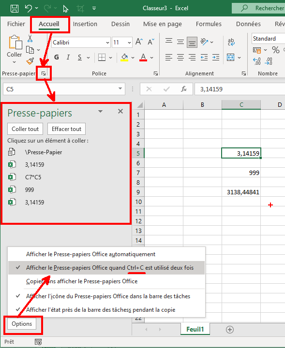Click the Save icon in title bar
This screenshot has width=285, height=348.
tap(15, 8)
